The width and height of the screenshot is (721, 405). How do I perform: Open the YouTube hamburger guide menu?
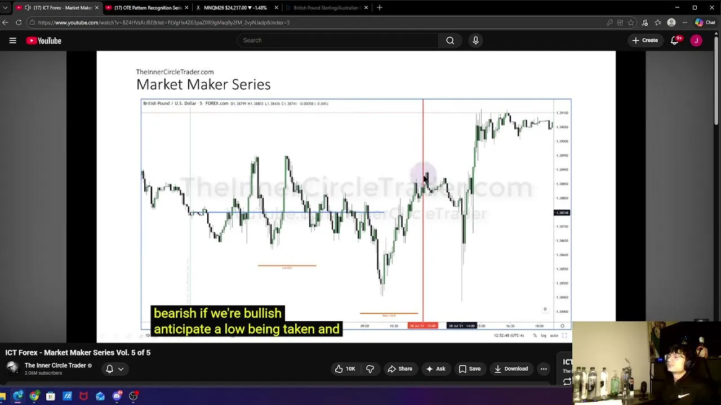pyautogui.click(x=12, y=40)
